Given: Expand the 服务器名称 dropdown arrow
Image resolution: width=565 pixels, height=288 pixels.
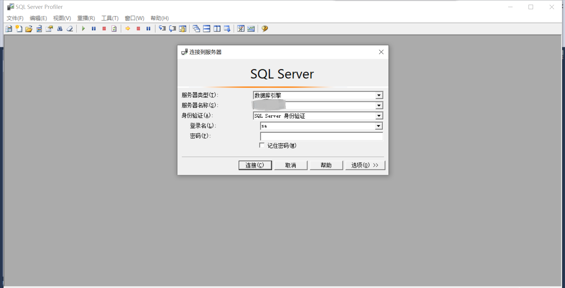Looking at the screenshot, I should [379, 105].
